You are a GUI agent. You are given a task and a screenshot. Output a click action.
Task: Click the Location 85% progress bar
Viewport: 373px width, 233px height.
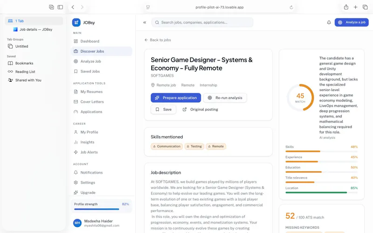point(321,193)
